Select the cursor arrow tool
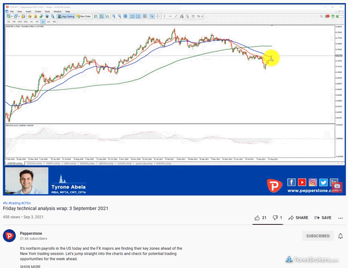This screenshot has height=268, width=348. pos(152,16)
